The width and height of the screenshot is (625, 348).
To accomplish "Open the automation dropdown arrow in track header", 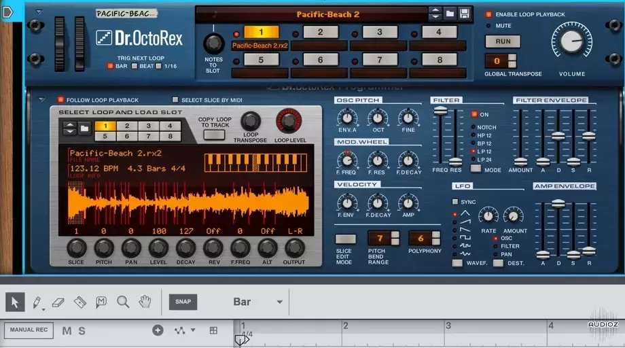I will tap(193, 330).
